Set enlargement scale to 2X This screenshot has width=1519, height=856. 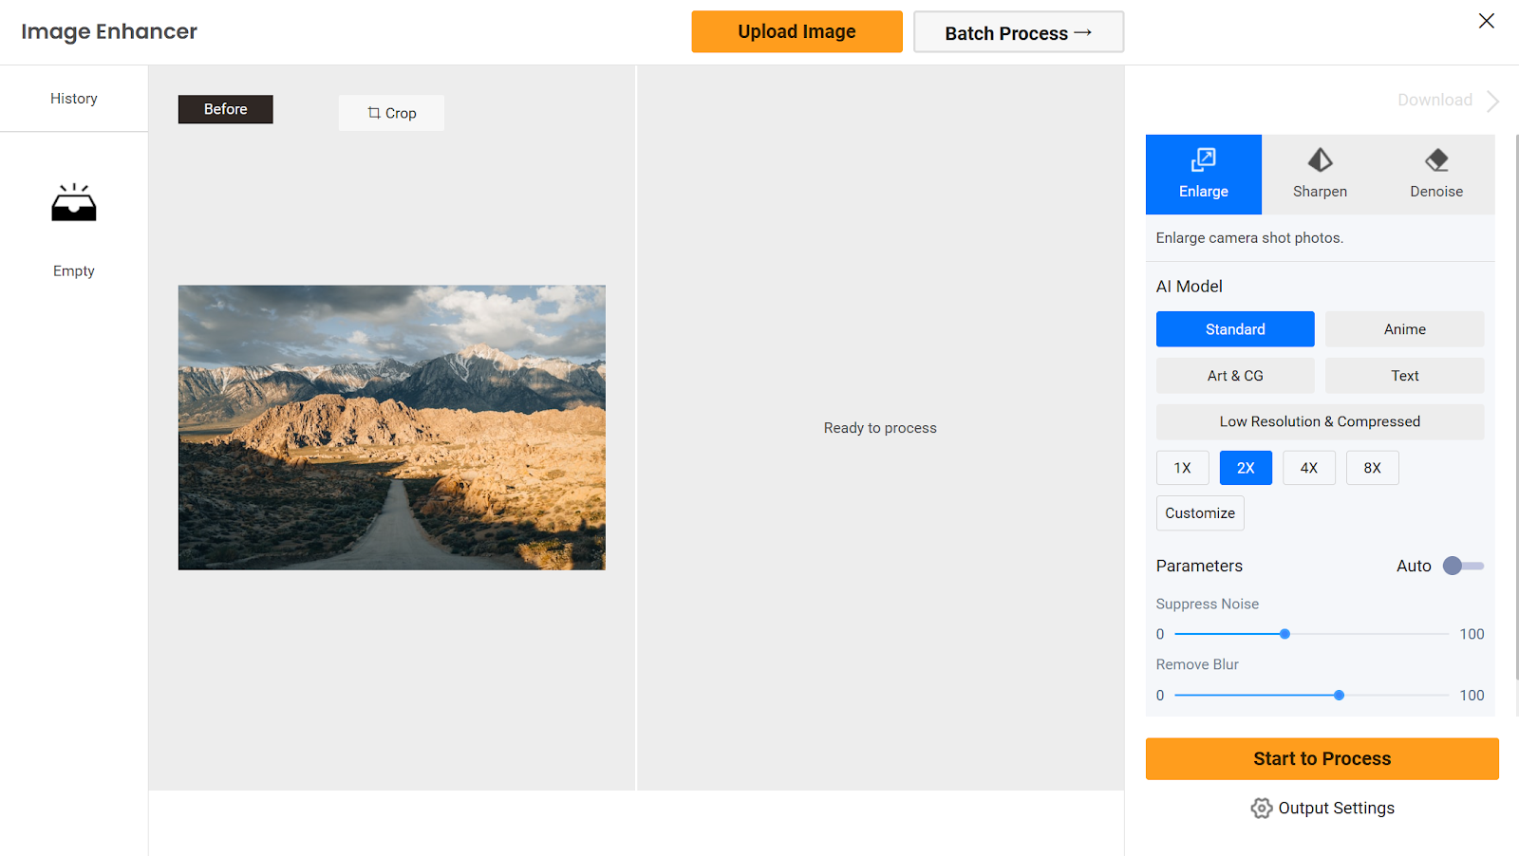[1246, 468]
